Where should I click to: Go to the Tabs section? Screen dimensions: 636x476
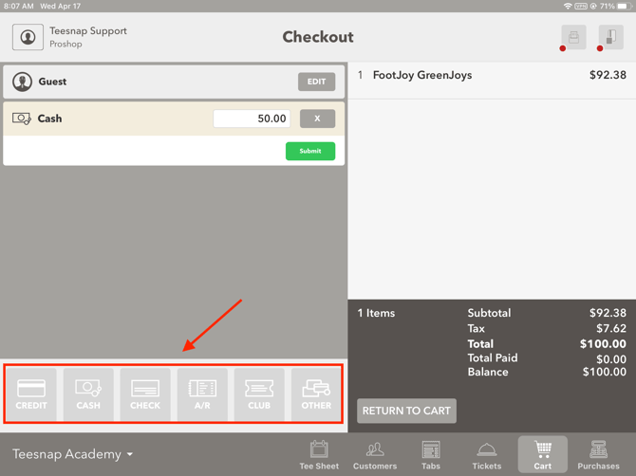431,455
